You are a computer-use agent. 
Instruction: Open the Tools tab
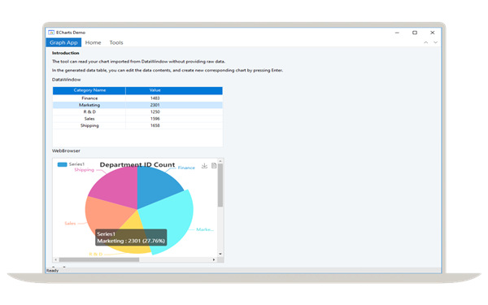tap(116, 42)
